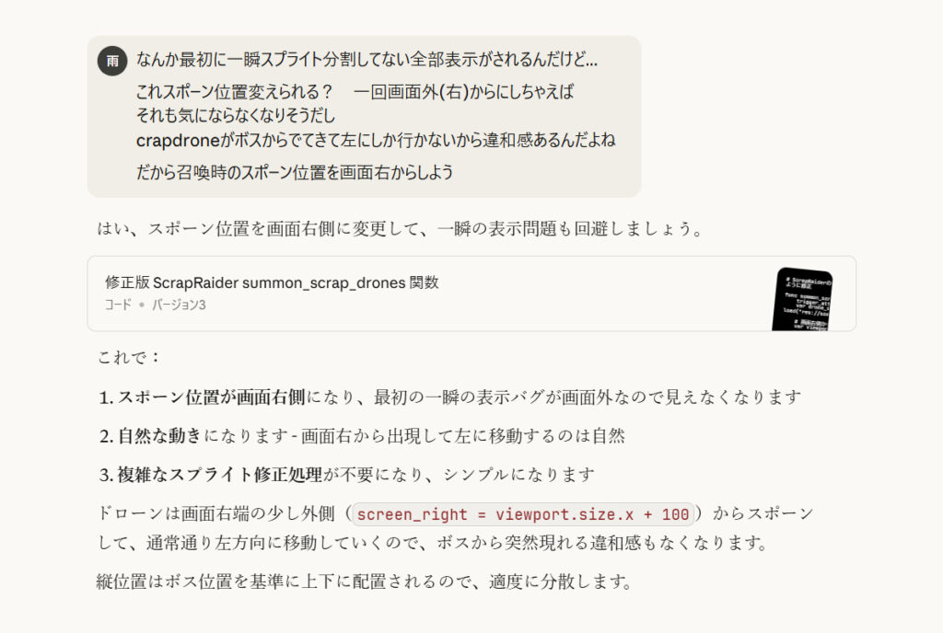This screenshot has height=633, width=943.
Task: Click the line これスポーン位置変えられる?
Action: (x=234, y=92)
